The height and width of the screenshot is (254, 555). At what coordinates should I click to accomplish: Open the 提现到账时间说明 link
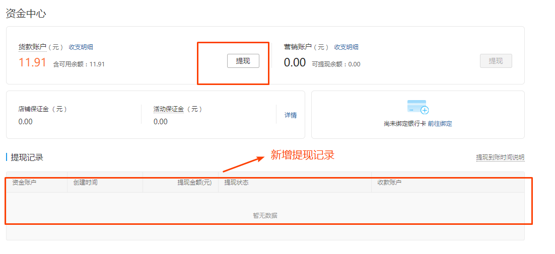[500, 157]
